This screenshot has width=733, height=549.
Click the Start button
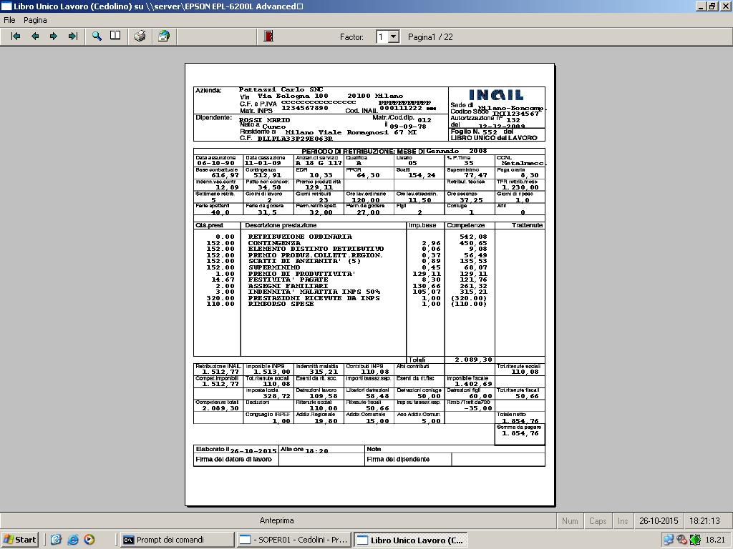pos(19,540)
